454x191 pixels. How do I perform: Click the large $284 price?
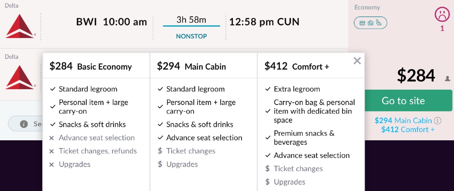416,76
